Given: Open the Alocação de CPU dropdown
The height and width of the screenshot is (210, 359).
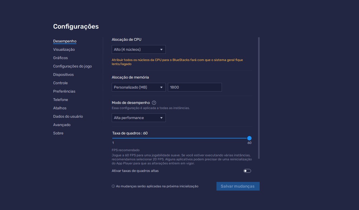Looking at the screenshot, I should coord(139,49).
